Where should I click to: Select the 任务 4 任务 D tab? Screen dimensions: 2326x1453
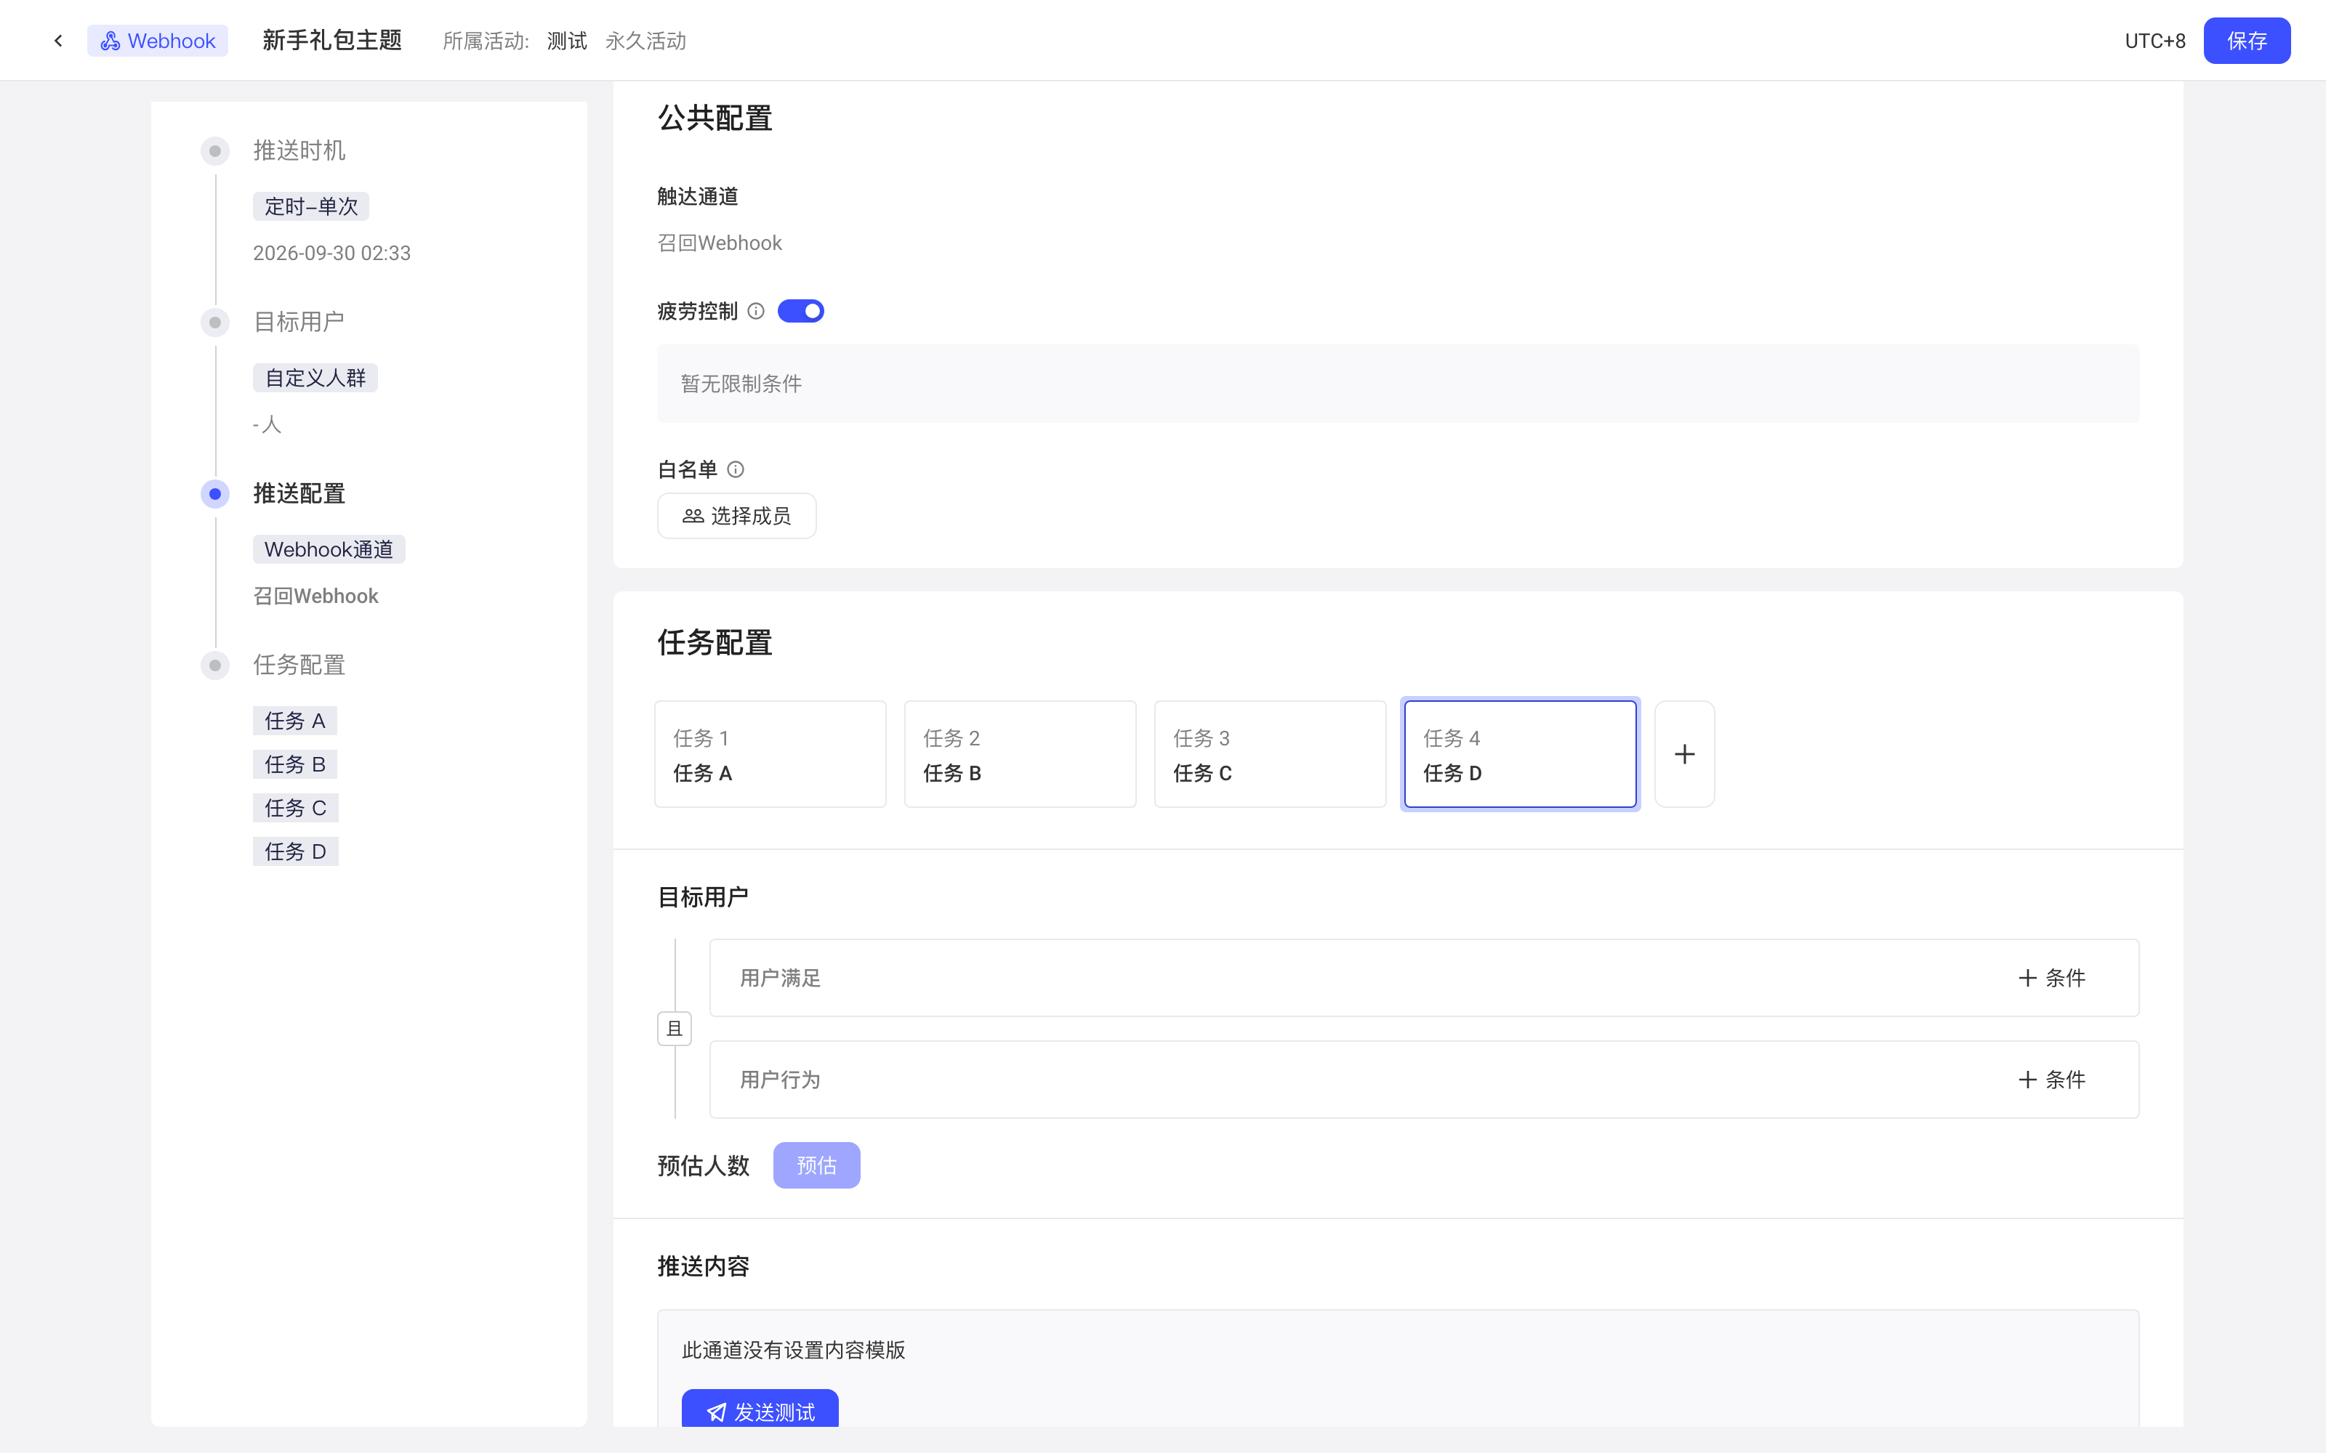(x=1520, y=754)
